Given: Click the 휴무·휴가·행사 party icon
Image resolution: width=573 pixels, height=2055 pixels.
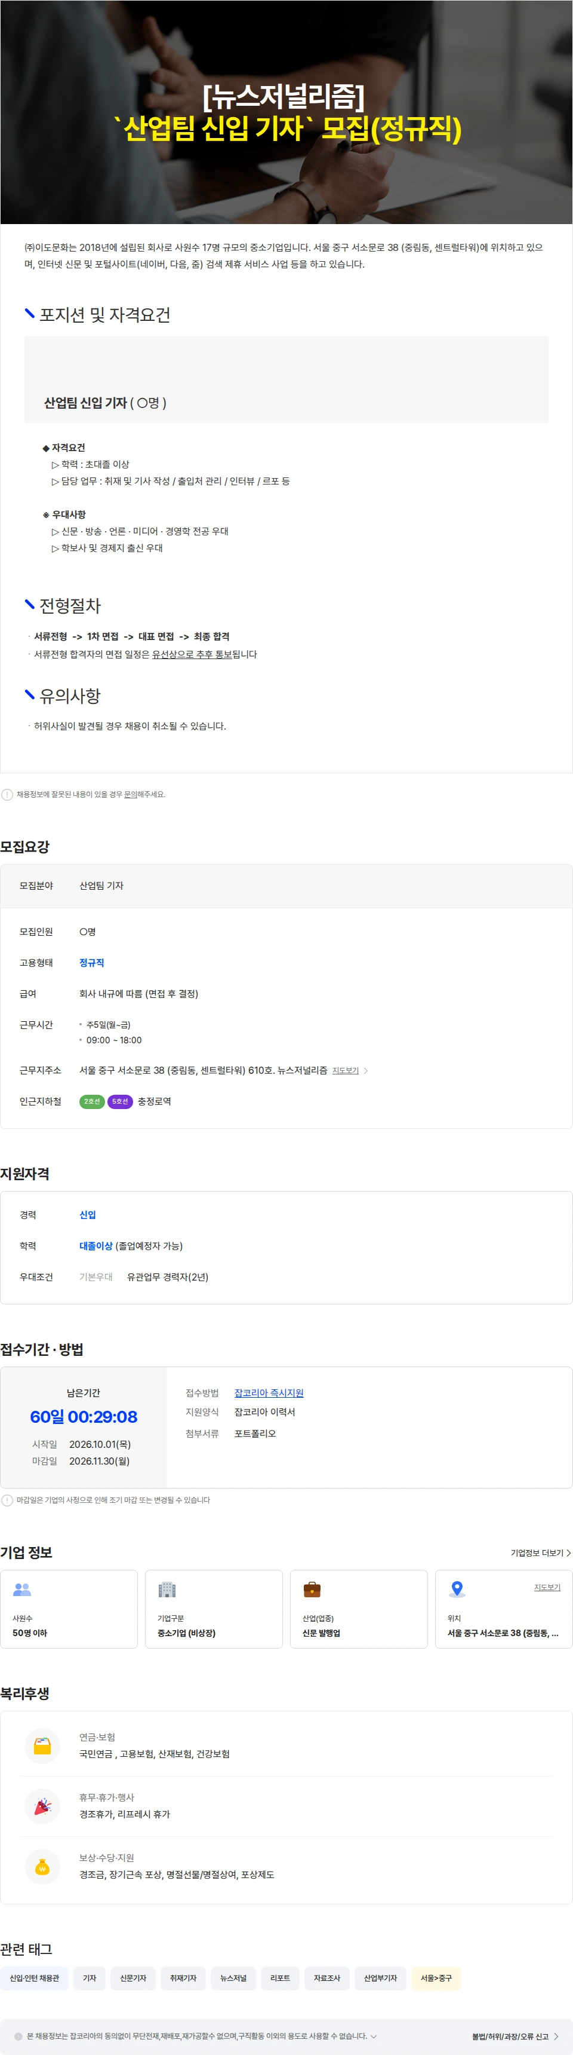Looking at the screenshot, I should [42, 1805].
